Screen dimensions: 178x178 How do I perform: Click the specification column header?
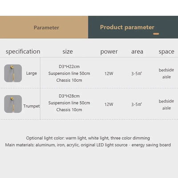coord(23,52)
